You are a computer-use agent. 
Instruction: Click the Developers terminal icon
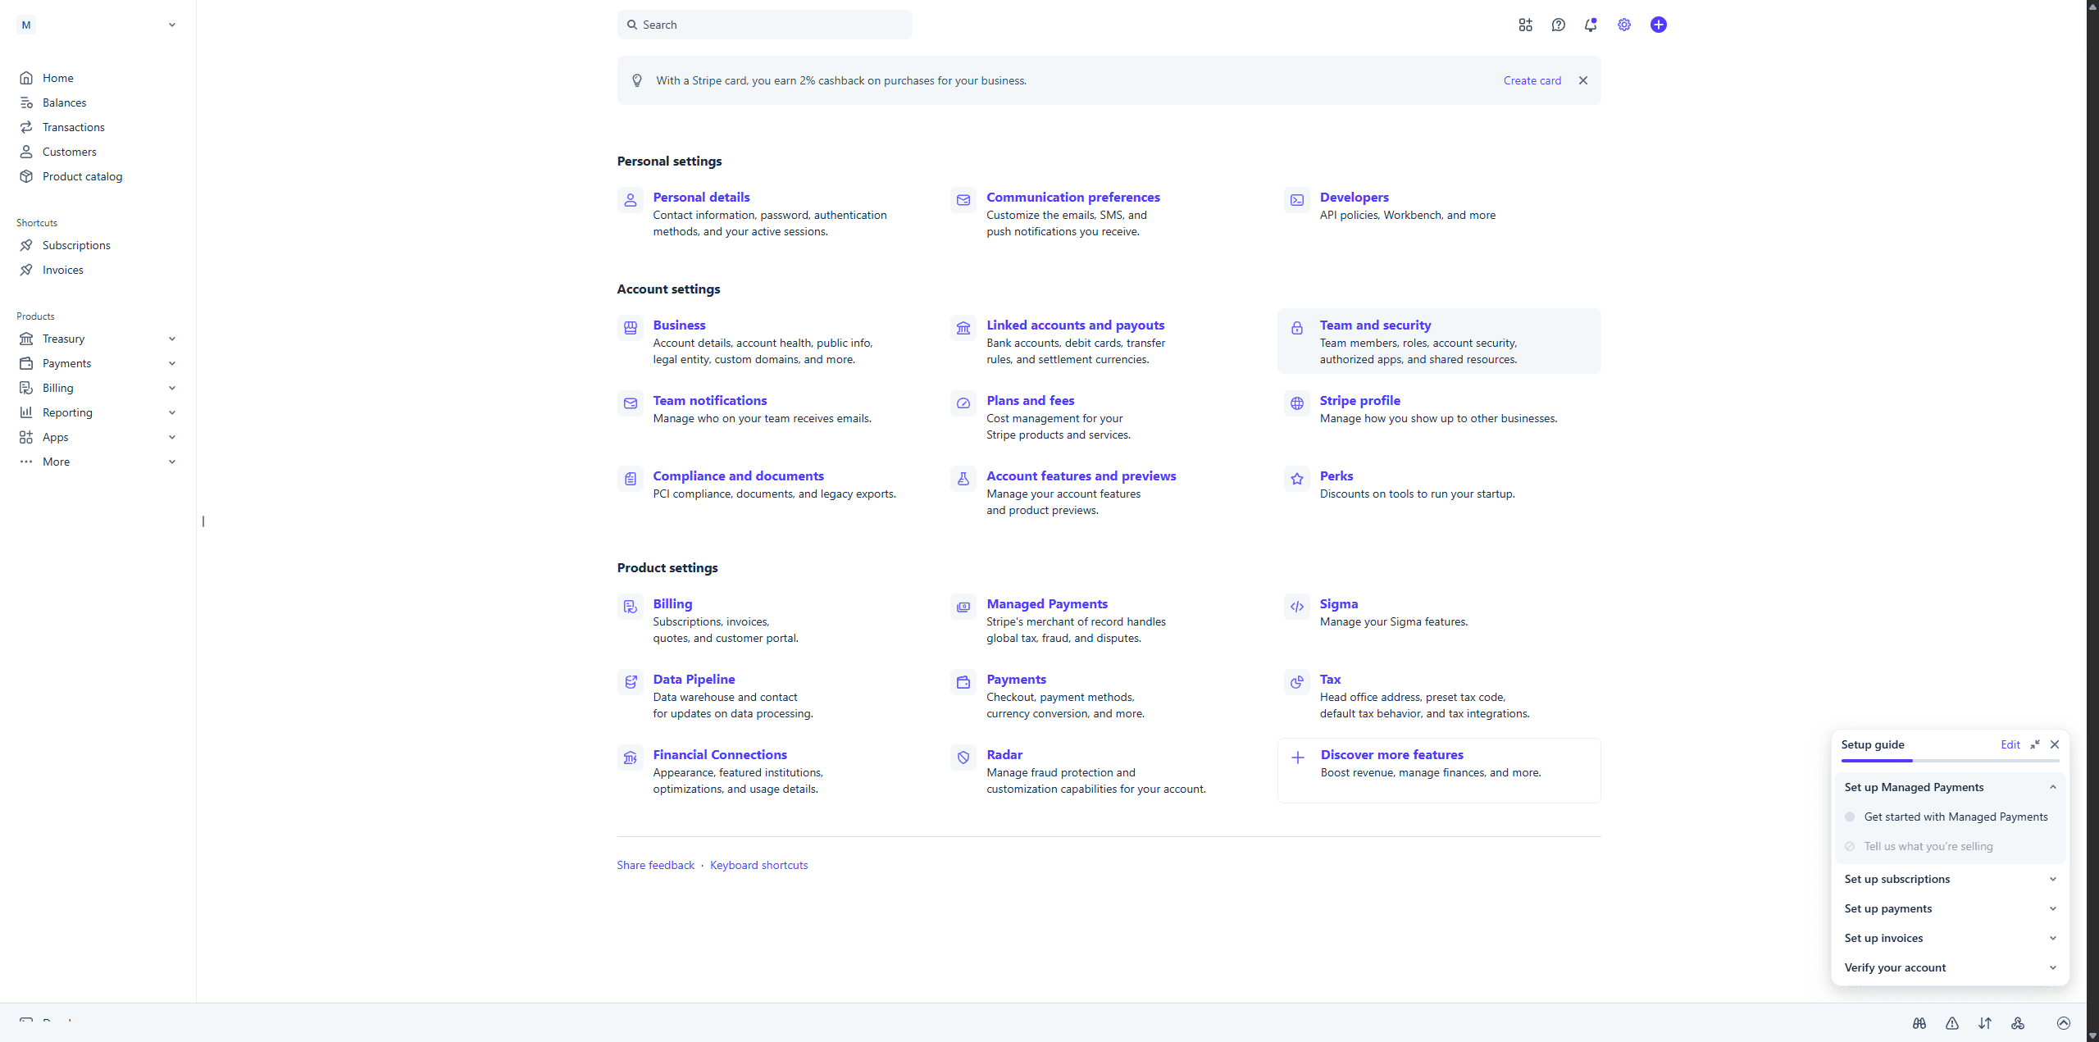point(1297,200)
